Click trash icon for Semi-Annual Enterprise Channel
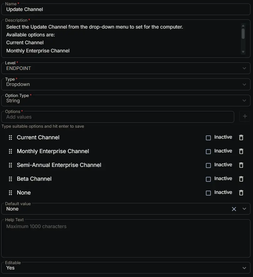 click(241, 165)
